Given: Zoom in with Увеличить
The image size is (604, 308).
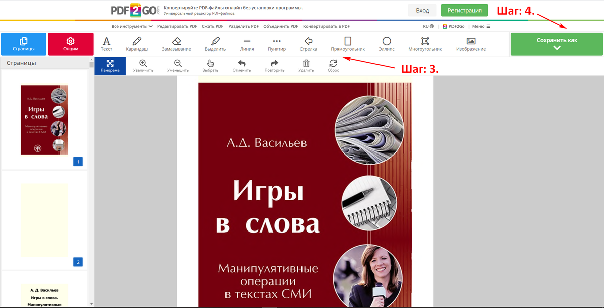Looking at the screenshot, I should click(143, 66).
